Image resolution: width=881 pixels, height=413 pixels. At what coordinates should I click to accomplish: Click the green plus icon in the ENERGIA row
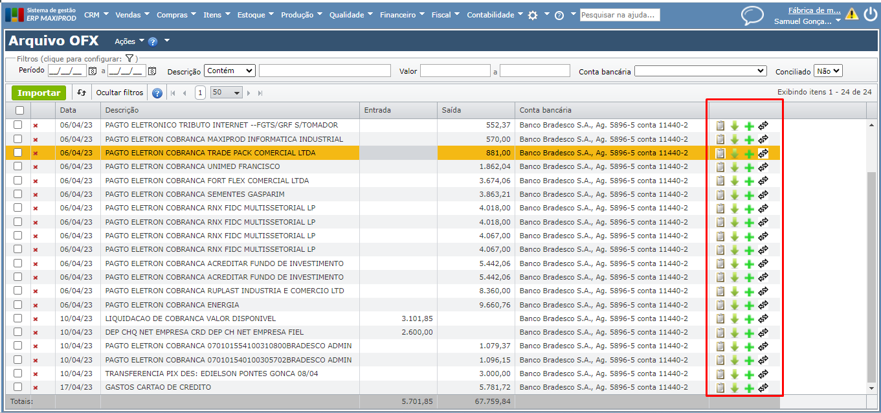749,306
